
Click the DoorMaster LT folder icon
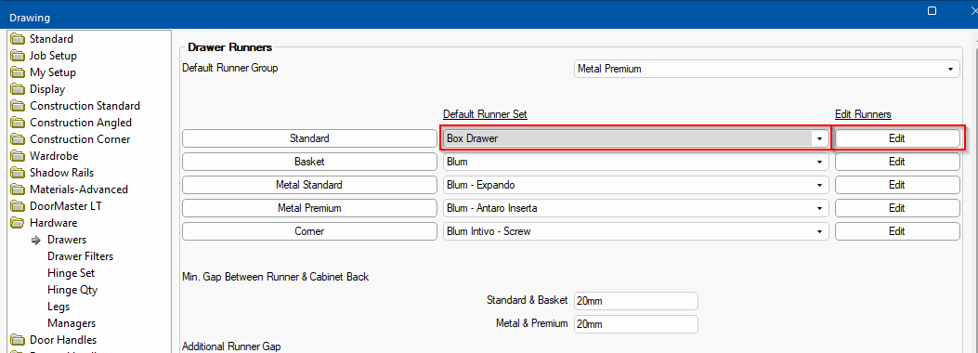[18, 206]
